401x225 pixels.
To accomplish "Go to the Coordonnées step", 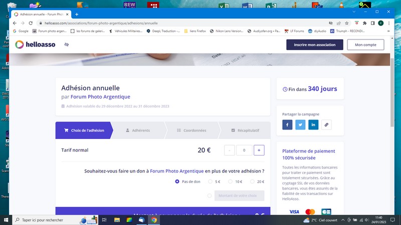I will [x=191, y=130].
